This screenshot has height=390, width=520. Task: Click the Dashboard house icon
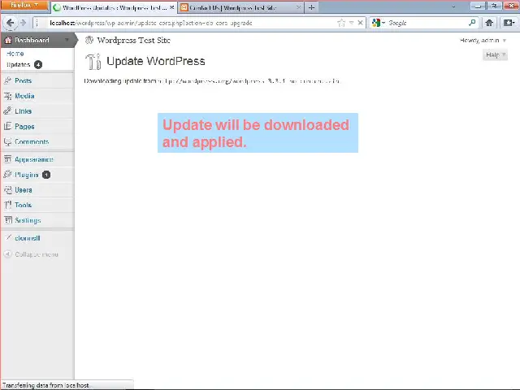pos(8,40)
